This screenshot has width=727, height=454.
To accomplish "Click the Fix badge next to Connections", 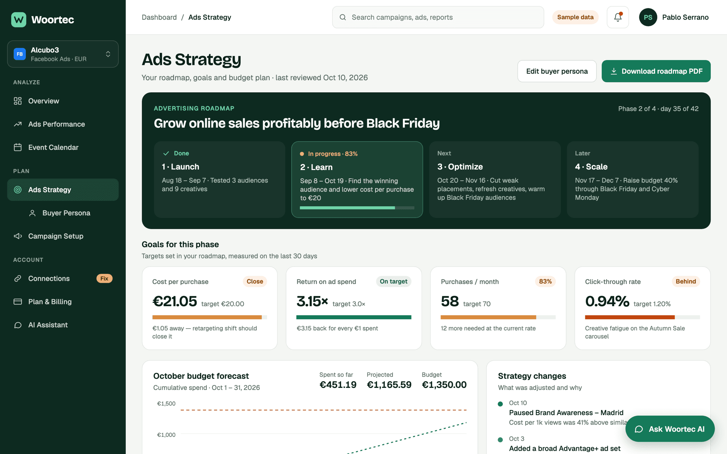I will tap(104, 279).
